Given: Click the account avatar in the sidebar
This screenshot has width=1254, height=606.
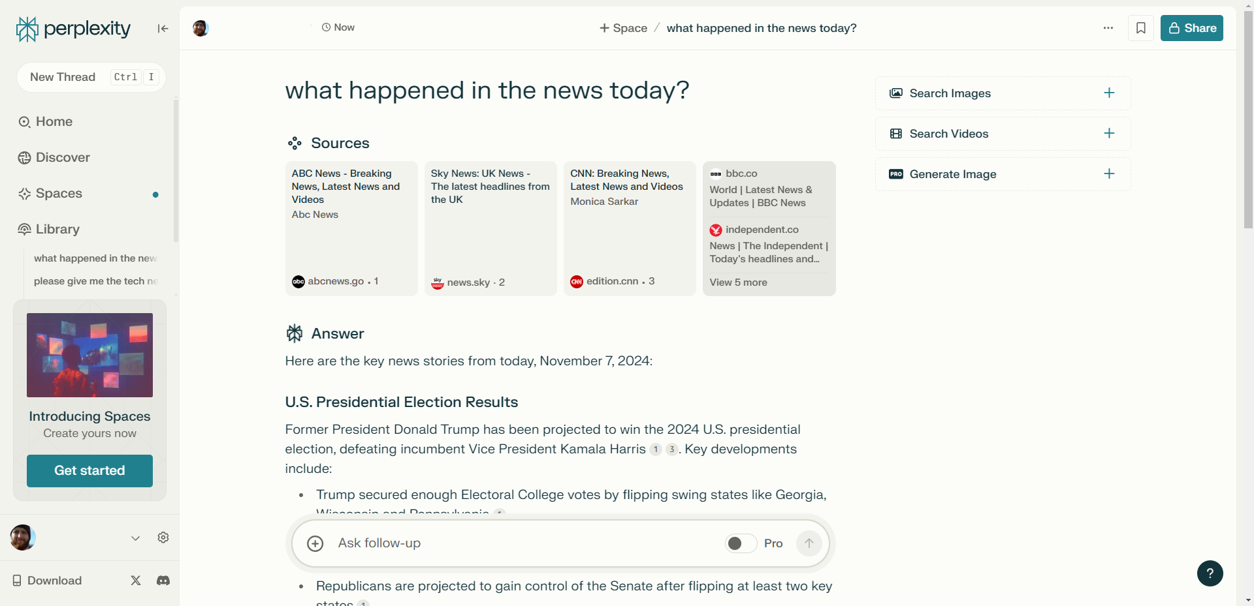Looking at the screenshot, I should (x=22, y=538).
